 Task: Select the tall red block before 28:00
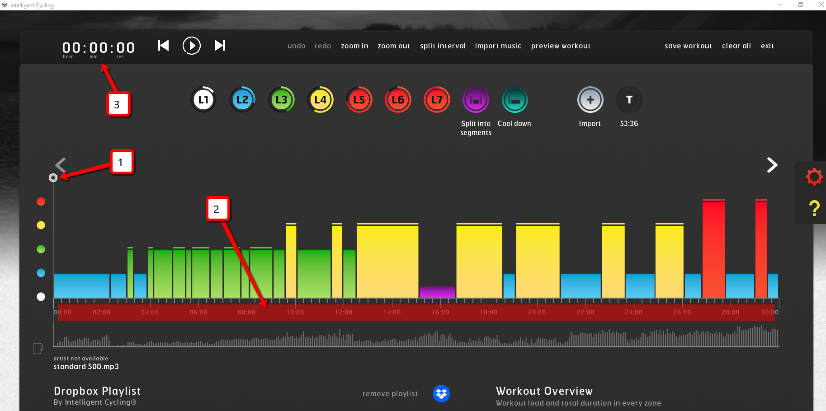[714, 249]
